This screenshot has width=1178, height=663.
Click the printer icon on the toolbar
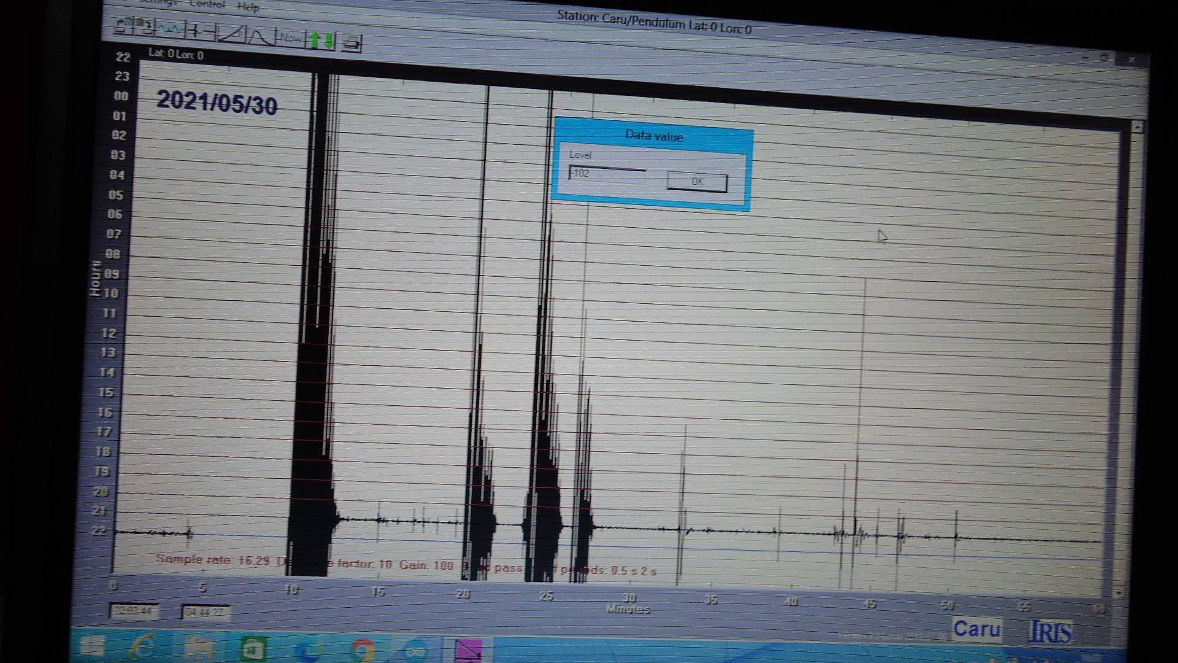click(x=352, y=43)
